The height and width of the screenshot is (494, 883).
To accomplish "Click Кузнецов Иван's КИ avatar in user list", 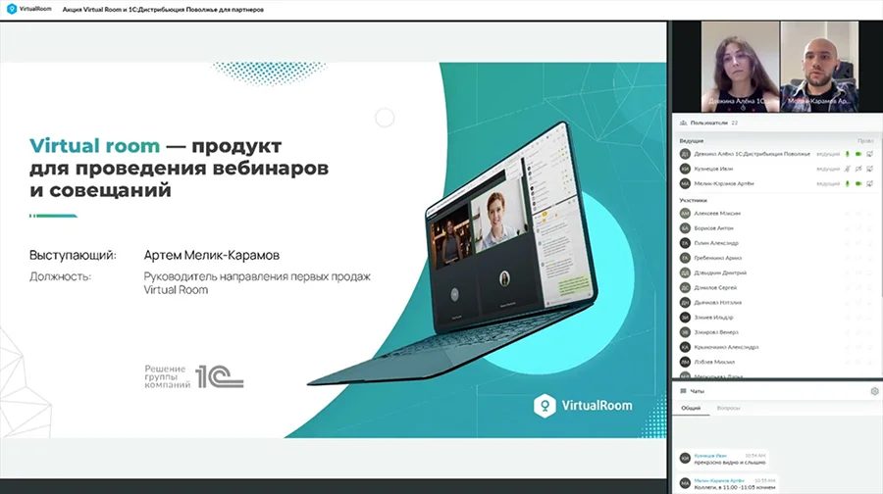I will [x=685, y=169].
